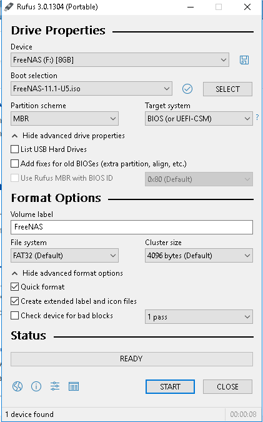Screen dimensions: 263x422
Task: Open the File system FAT32 dropdown
Action: (64, 256)
